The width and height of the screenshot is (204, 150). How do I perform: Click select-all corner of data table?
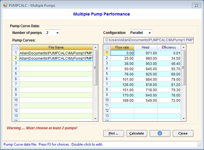(107, 47)
